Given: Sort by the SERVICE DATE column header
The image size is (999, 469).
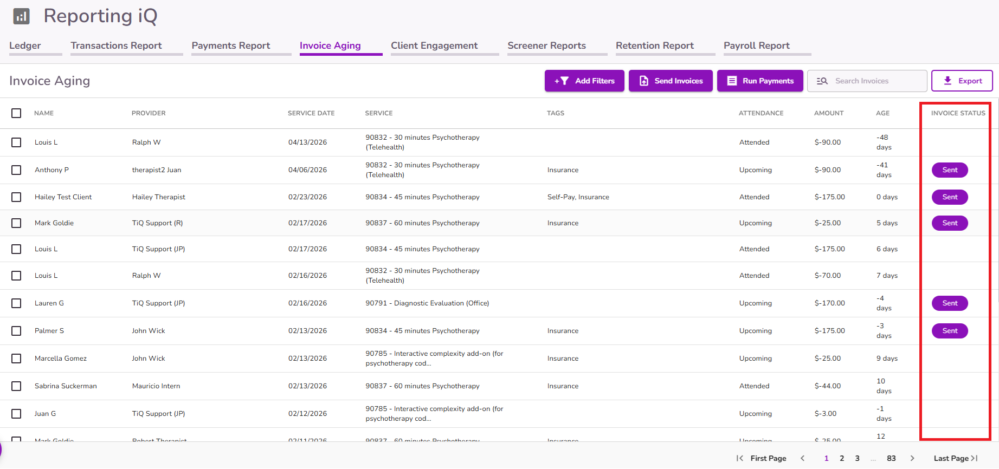Looking at the screenshot, I should point(311,113).
